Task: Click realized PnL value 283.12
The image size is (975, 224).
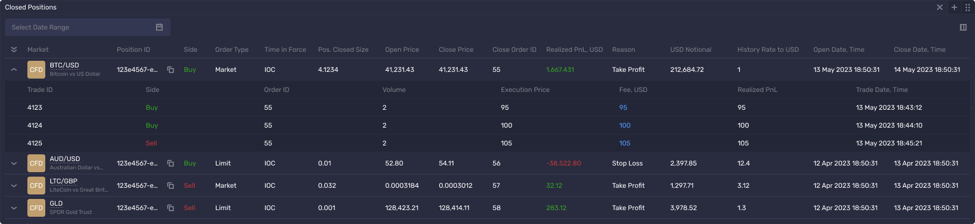Action: pyautogui.click(x=556, y=208)
